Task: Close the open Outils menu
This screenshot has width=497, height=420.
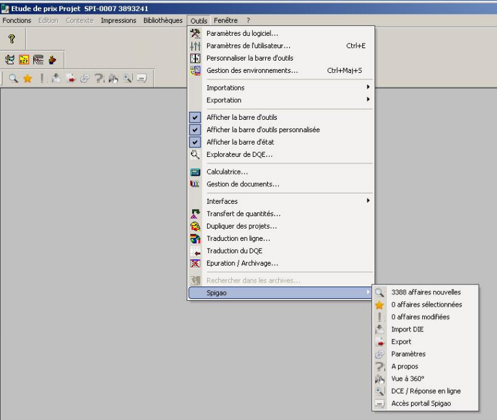Action: pos(199,21)
